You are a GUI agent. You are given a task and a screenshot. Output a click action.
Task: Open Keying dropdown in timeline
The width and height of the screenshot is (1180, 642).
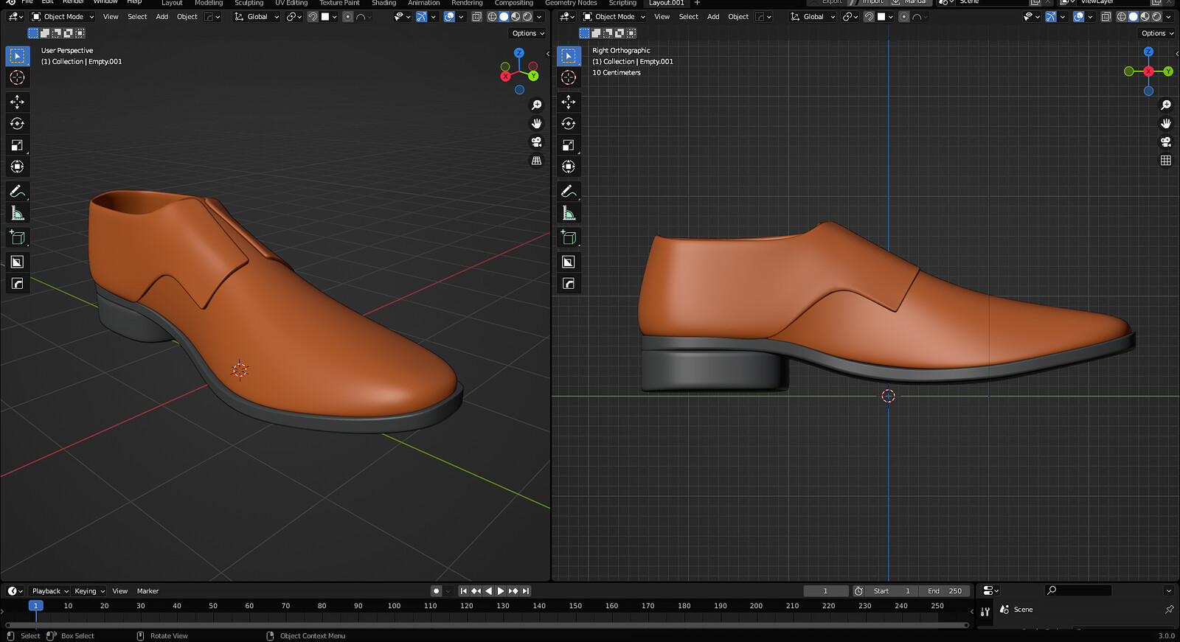click(90, 591)
